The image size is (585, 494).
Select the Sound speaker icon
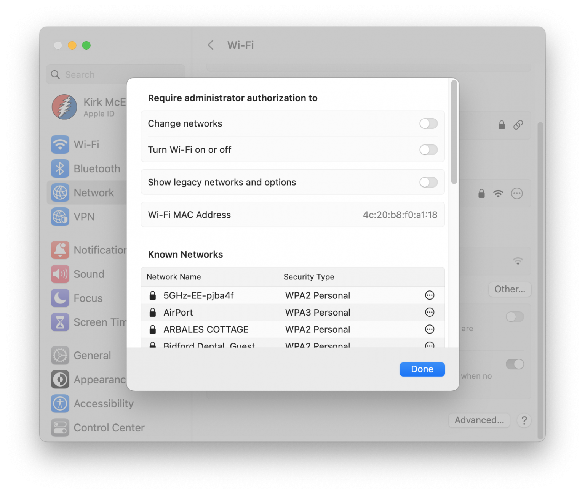60,274
